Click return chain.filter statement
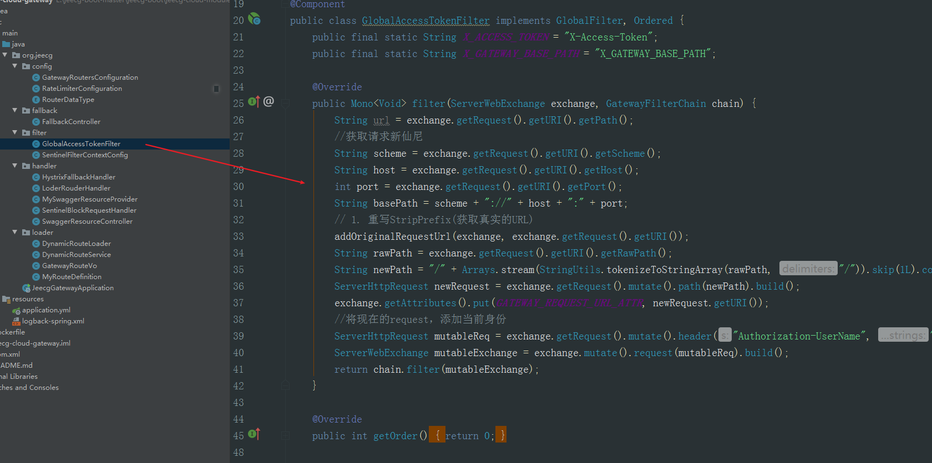Viewport: 932px width, 463px height. pos(436,369)
